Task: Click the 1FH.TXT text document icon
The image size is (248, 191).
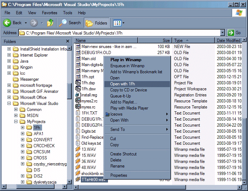Action: pyautogui.click(x=78, y=113)
